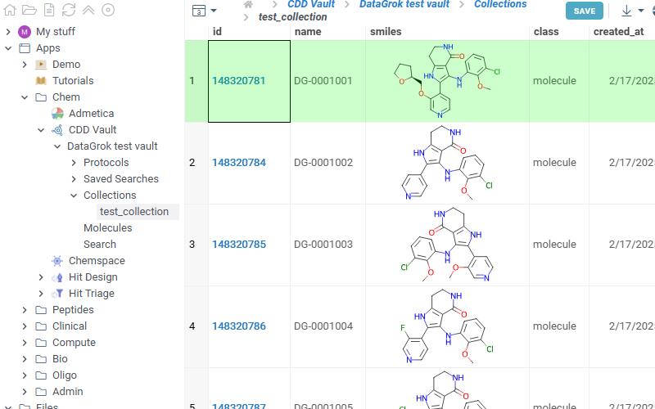Click the collapse-all double chevron icon
Screen dimensions: 655x409
[x=88, y=10]
